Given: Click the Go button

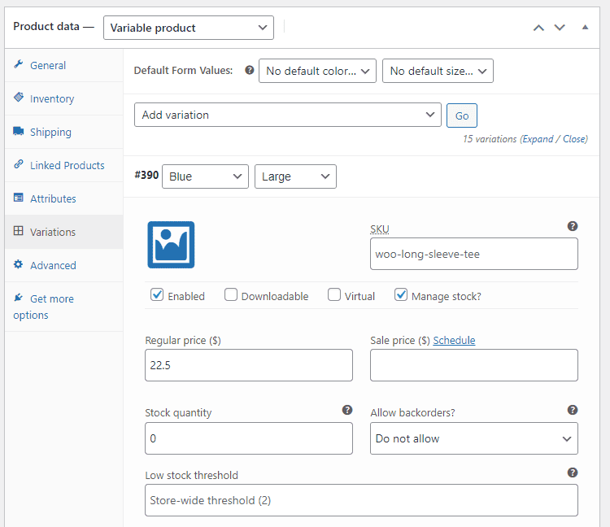Looking at the screenshot, I should [462, 115].
